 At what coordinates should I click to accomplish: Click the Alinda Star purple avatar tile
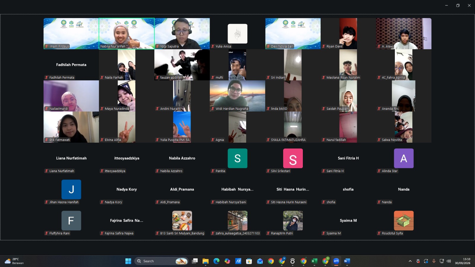pyautogui.click(x=404, y=158)
